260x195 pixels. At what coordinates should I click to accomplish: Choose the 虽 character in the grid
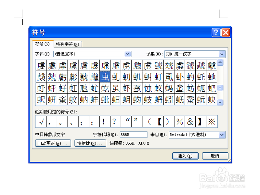116,88
